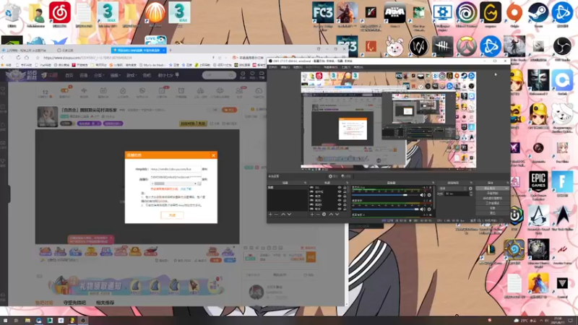This screenshot has height=325, width=578.
Task: Hide the second source in OBS list
Action: (x=340, y=191)
